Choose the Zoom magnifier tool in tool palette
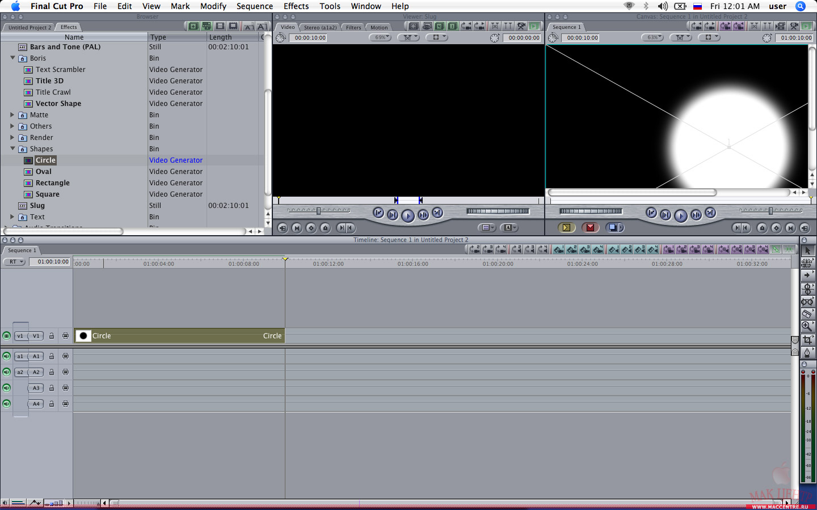This screenshot has height=510, width=817. 807,326
